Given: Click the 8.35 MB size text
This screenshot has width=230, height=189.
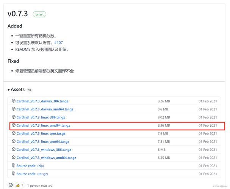Looking at the screenshot, I should point(164,158).
